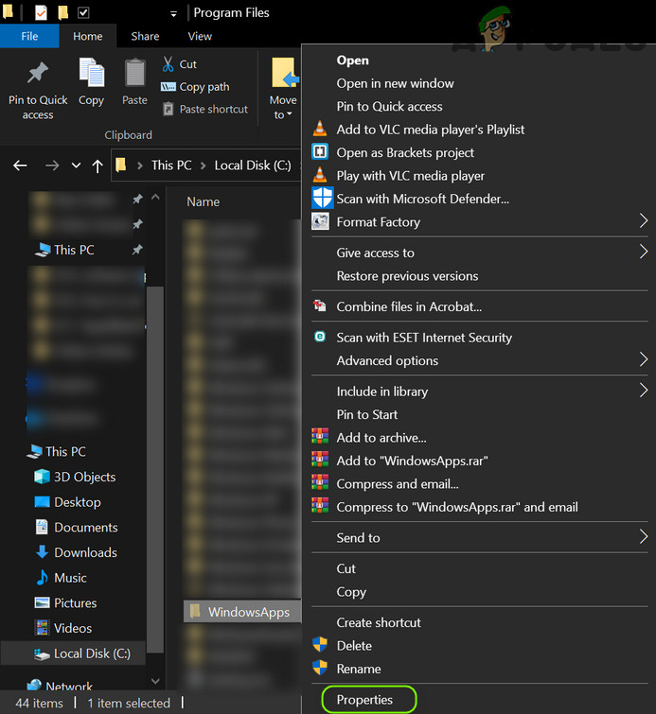Click the Paste clipboard icon in the ribbon
The height and width of the screenshot is (714, 656).
pos(134,74)
